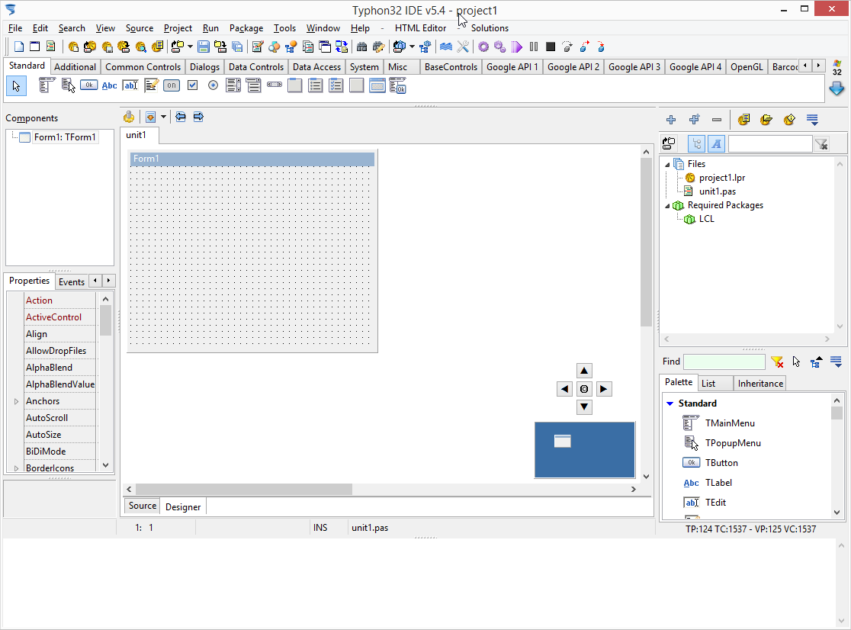Select unit1.pas in the Files tree
The width and height of the screenshot is (851, 630).
pyautogui.click(x=717, y=191)
